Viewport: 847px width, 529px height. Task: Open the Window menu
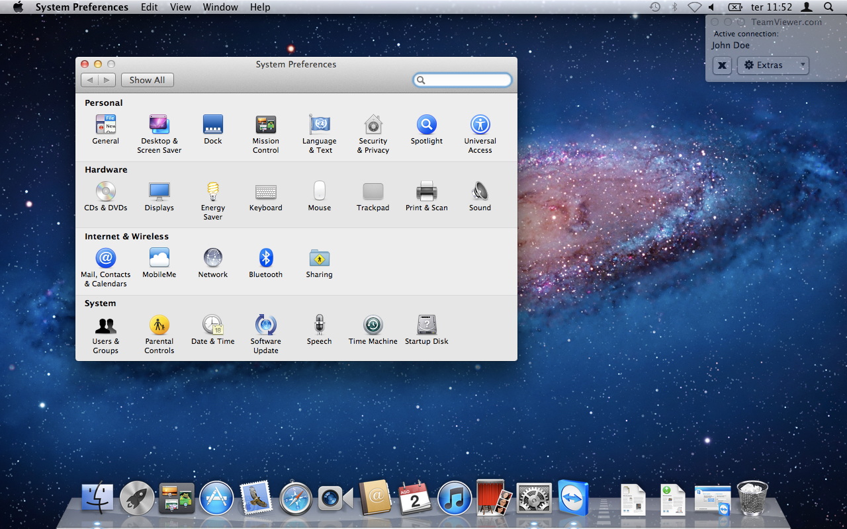(x=220, y=7)
